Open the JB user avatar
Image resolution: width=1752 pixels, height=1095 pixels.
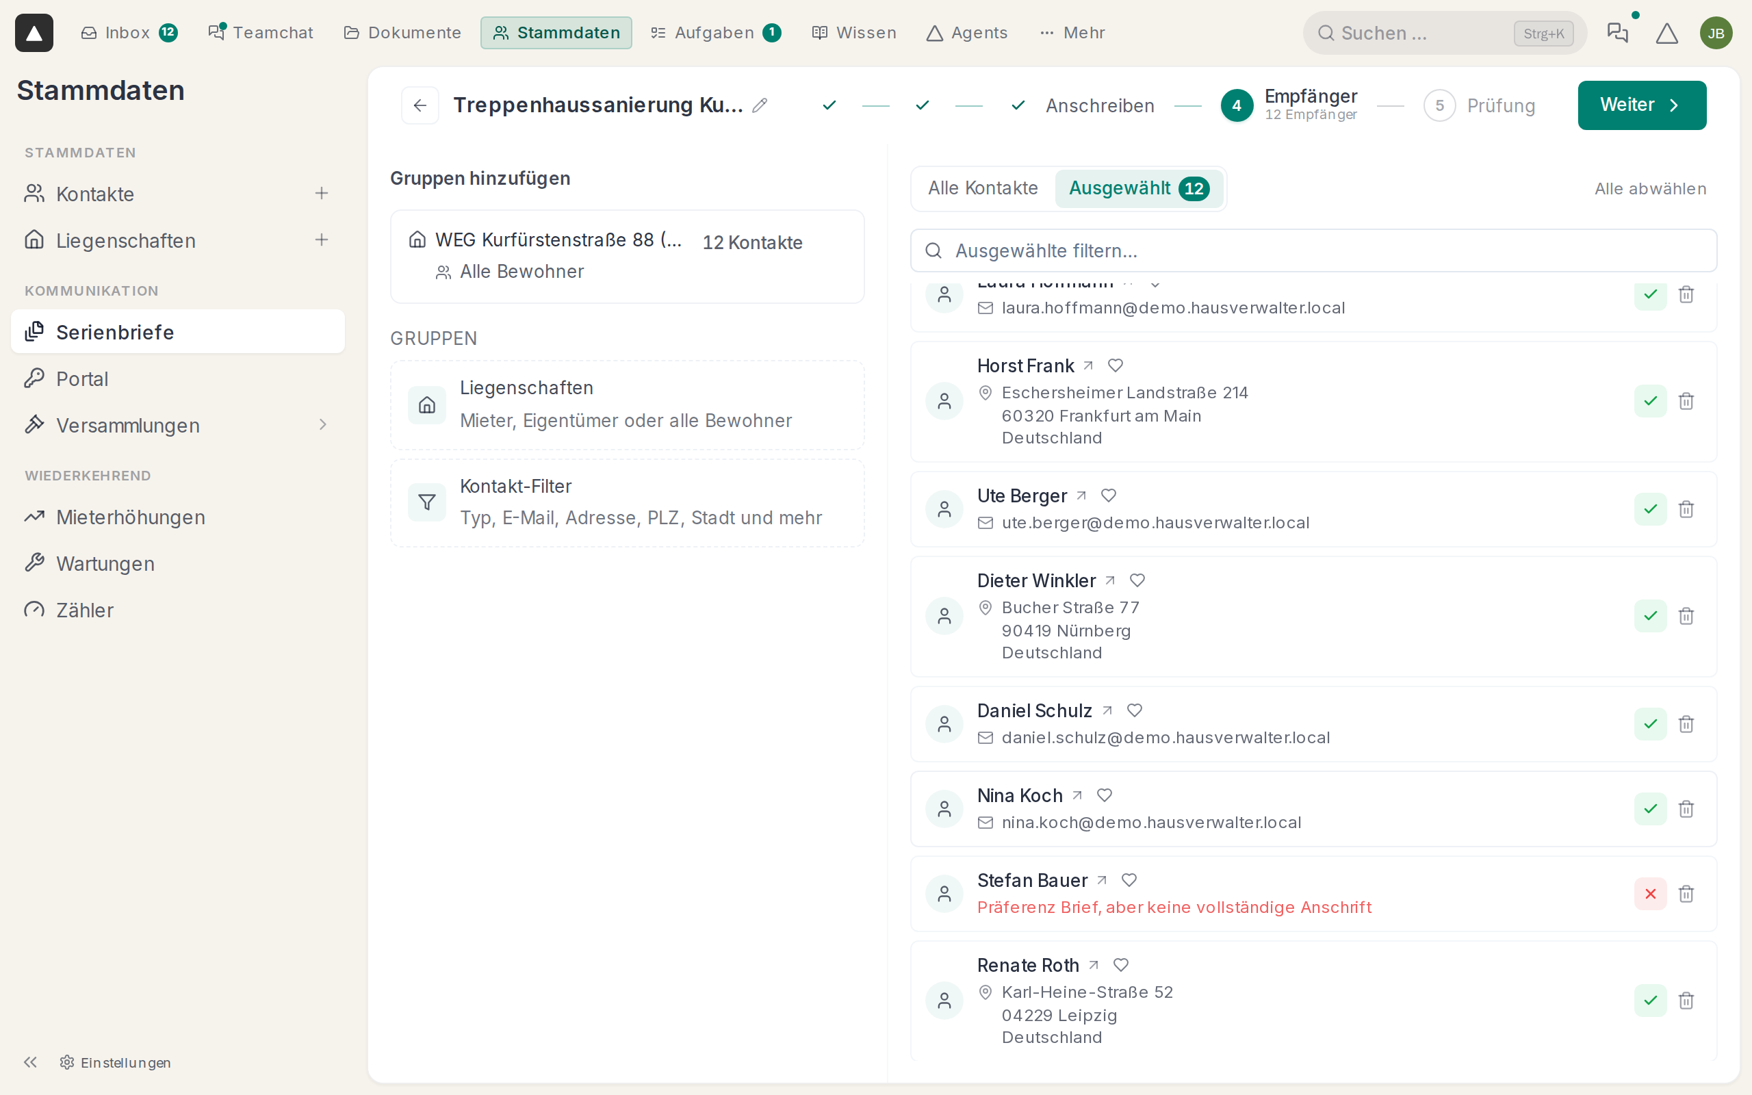(x=1716, y=33)
